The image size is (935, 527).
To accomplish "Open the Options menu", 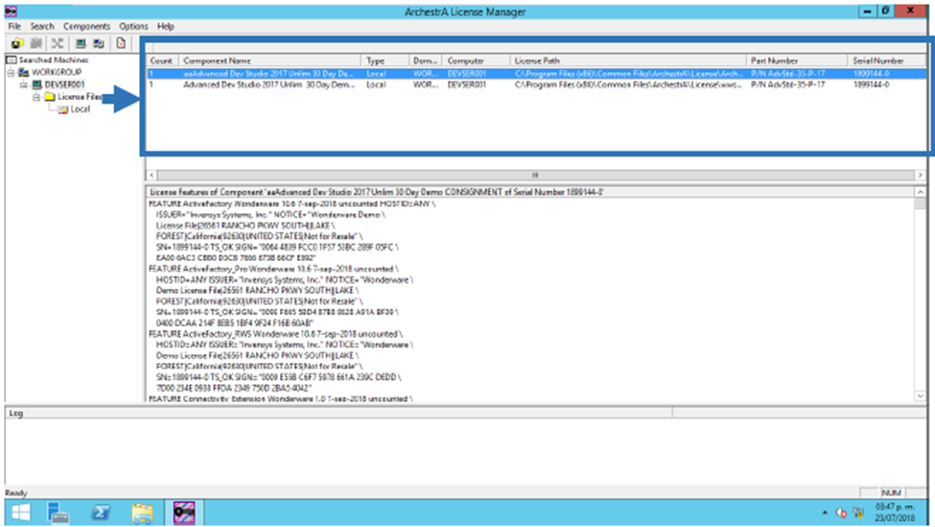I will pos(133,26).
